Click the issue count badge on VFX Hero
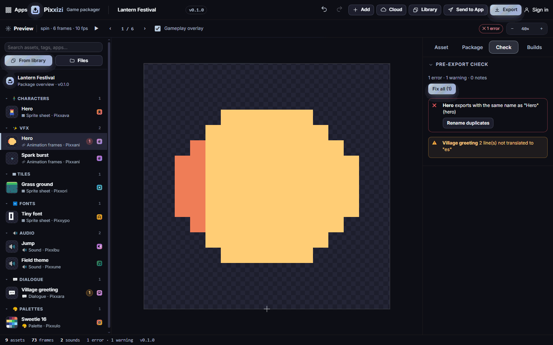This screenshot has height=345, width=553. (x=89, y=141)
